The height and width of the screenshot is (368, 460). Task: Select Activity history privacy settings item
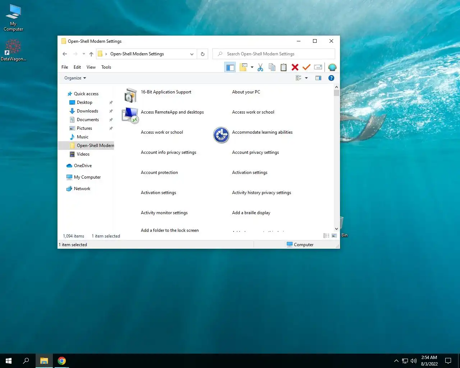(x=262, y=193)
